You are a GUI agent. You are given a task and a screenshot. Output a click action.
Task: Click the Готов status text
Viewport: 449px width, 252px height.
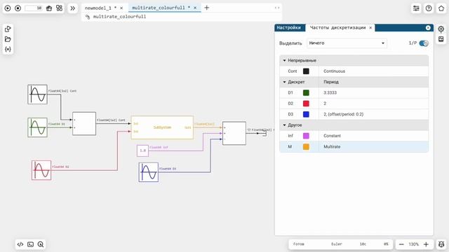click(x=299, y=244)
